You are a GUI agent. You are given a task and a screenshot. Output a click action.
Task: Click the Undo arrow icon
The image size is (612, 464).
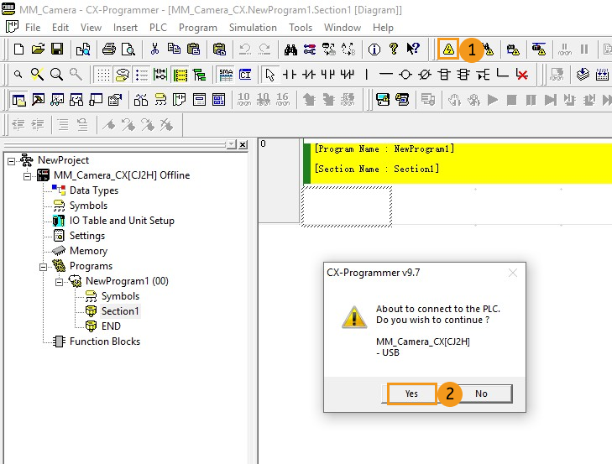(245, 50)
